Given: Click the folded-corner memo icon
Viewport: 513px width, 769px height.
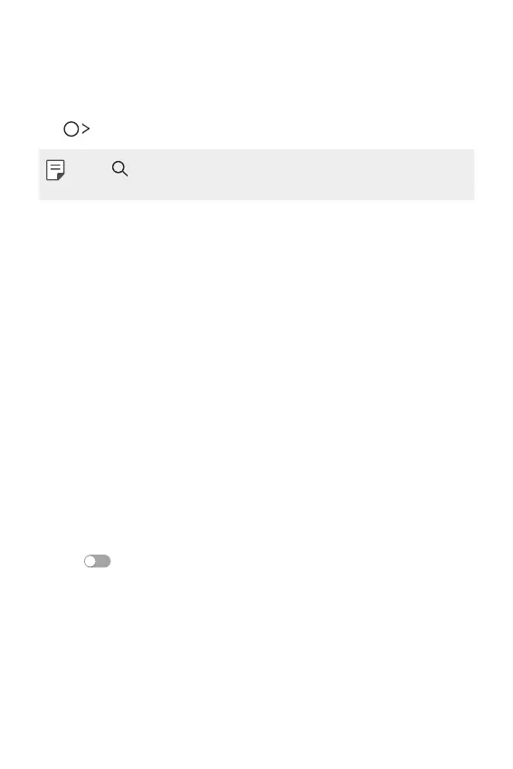Looking at the screenshot, I should point(55,170).
